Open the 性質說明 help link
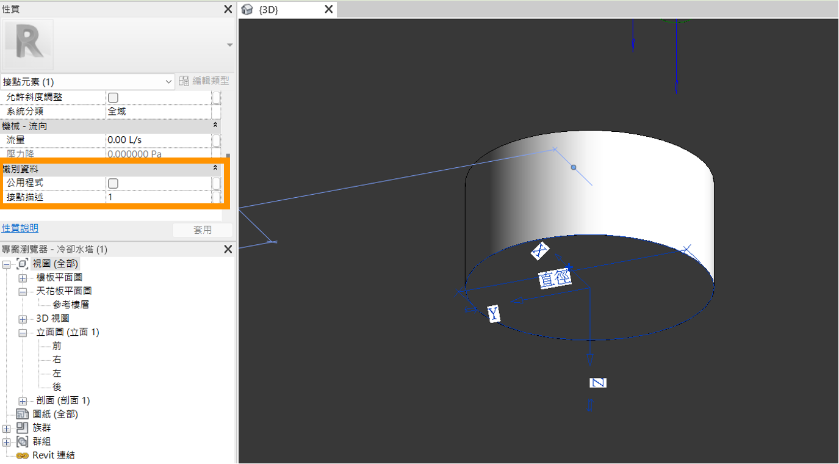 [20, 228]
